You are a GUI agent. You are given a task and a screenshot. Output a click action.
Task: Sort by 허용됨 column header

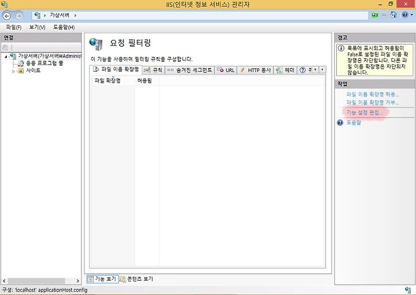click(x=147, y=81)
